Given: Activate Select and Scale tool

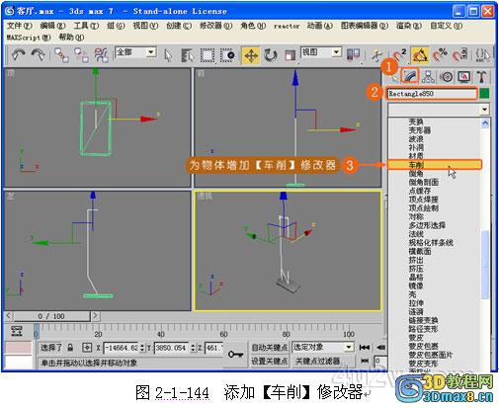Looking at the screenshot, I should pyautogui.click(x=290, y=55).
